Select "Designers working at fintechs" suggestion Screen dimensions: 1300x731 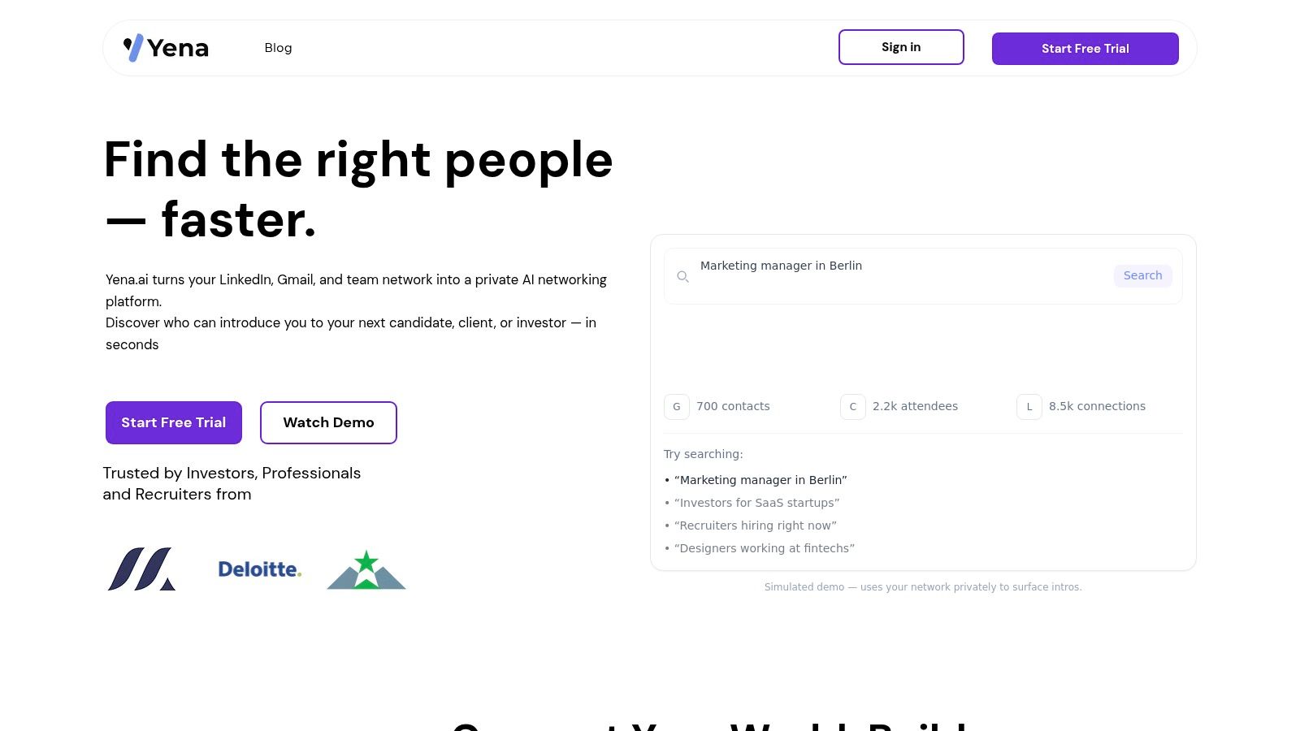click(764, 548)
